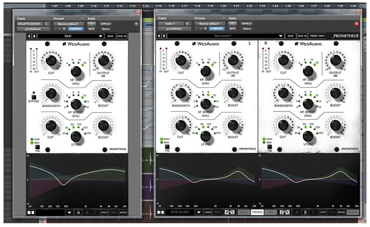The height and width of the screenshot is (227, 370).
Task: Click hardware connection icon beside S7/8 ID:855
Action: tap(161, 212)
